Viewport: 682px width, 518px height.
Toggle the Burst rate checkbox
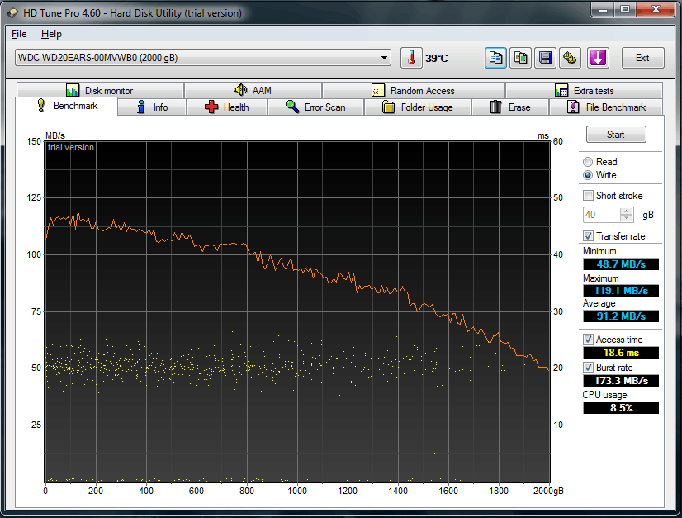[588, 368]
